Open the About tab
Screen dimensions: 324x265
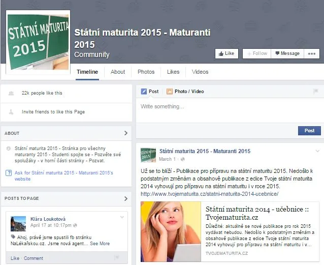pos(118,72)
